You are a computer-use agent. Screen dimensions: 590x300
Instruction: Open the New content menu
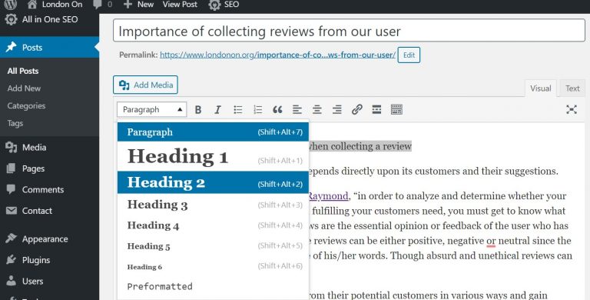138,5
